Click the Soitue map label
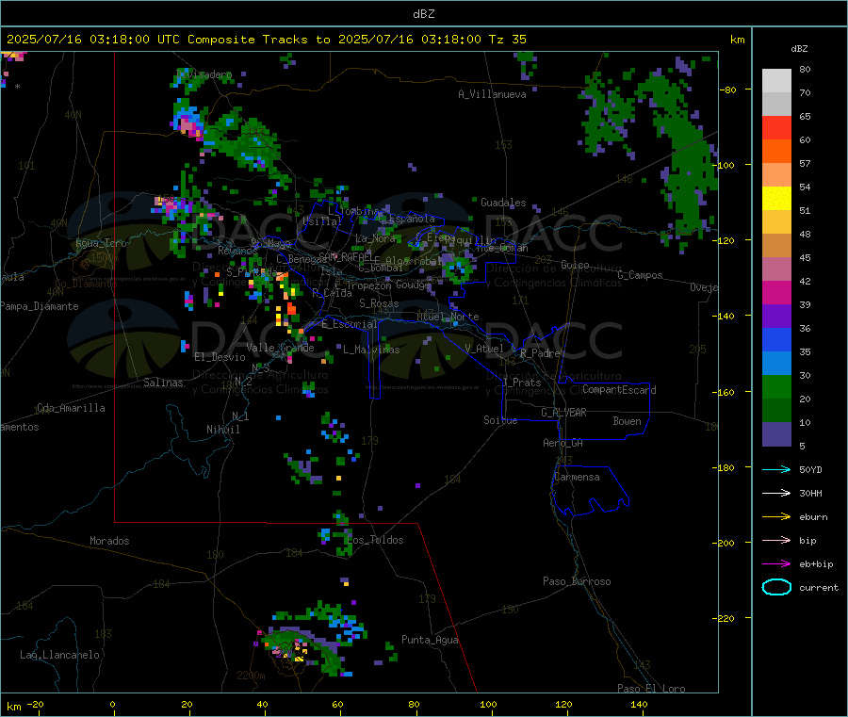The height and width of the screenshot is (717, 848). pos(500,420)
